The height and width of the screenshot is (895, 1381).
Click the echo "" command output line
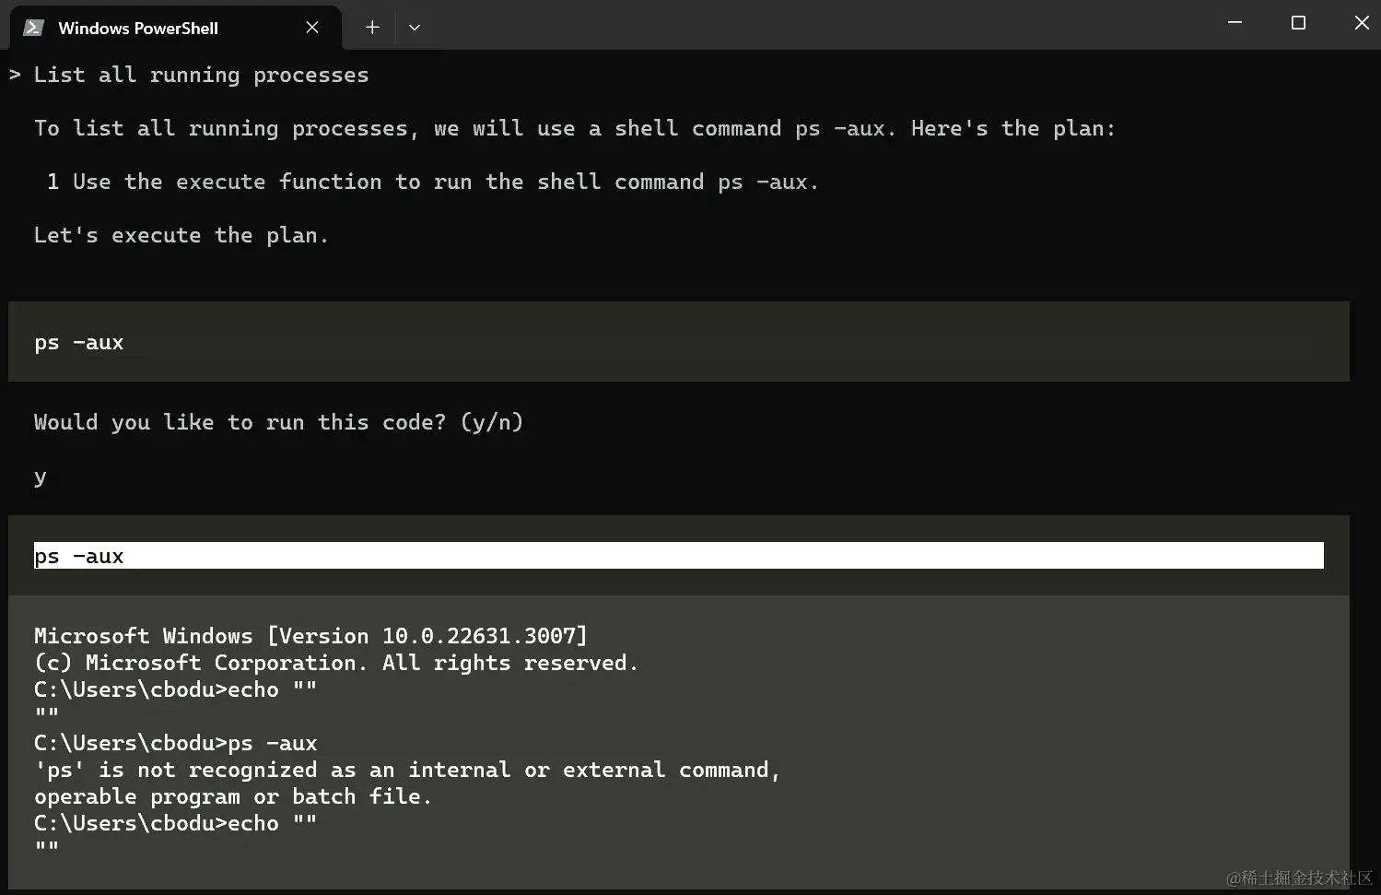(175, 689)
